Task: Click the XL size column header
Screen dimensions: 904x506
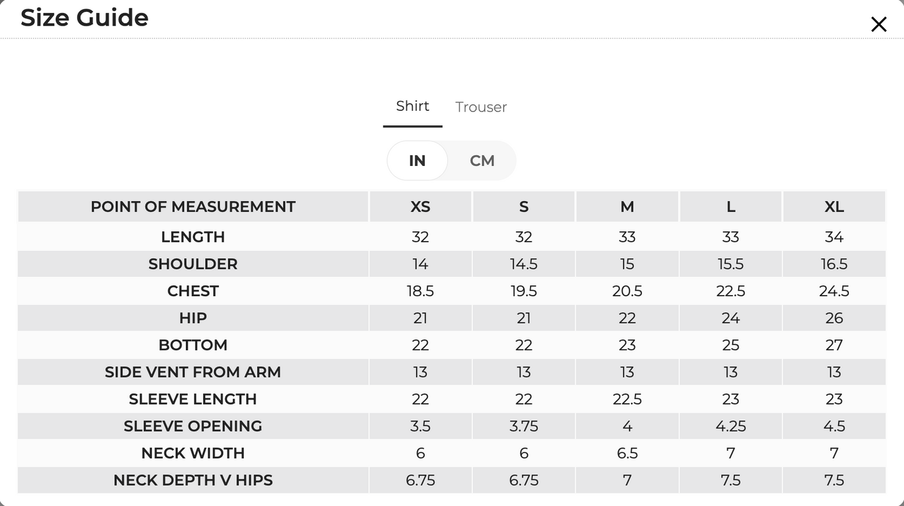Action: pyautogui.click(x=834, y=207)
